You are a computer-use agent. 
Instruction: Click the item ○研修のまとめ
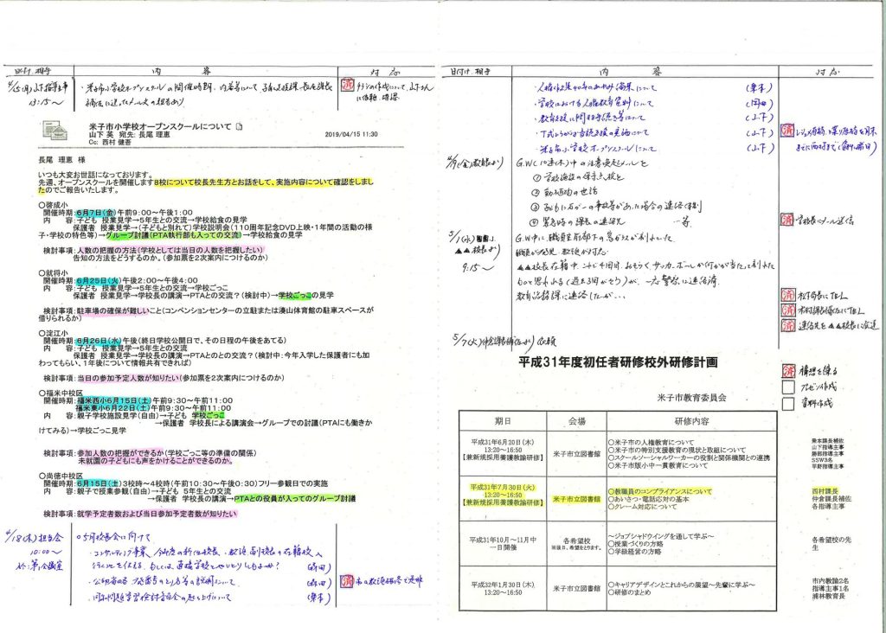(x=630, y=593)
